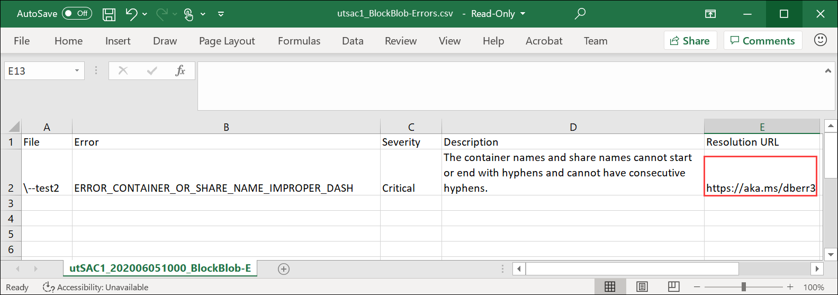Click the Share button

click(690, 41)
